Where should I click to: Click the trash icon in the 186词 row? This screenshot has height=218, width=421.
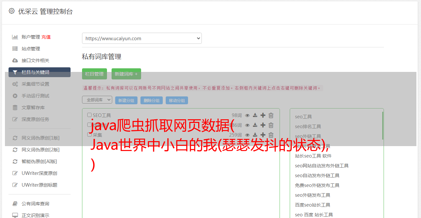(271, 125)
